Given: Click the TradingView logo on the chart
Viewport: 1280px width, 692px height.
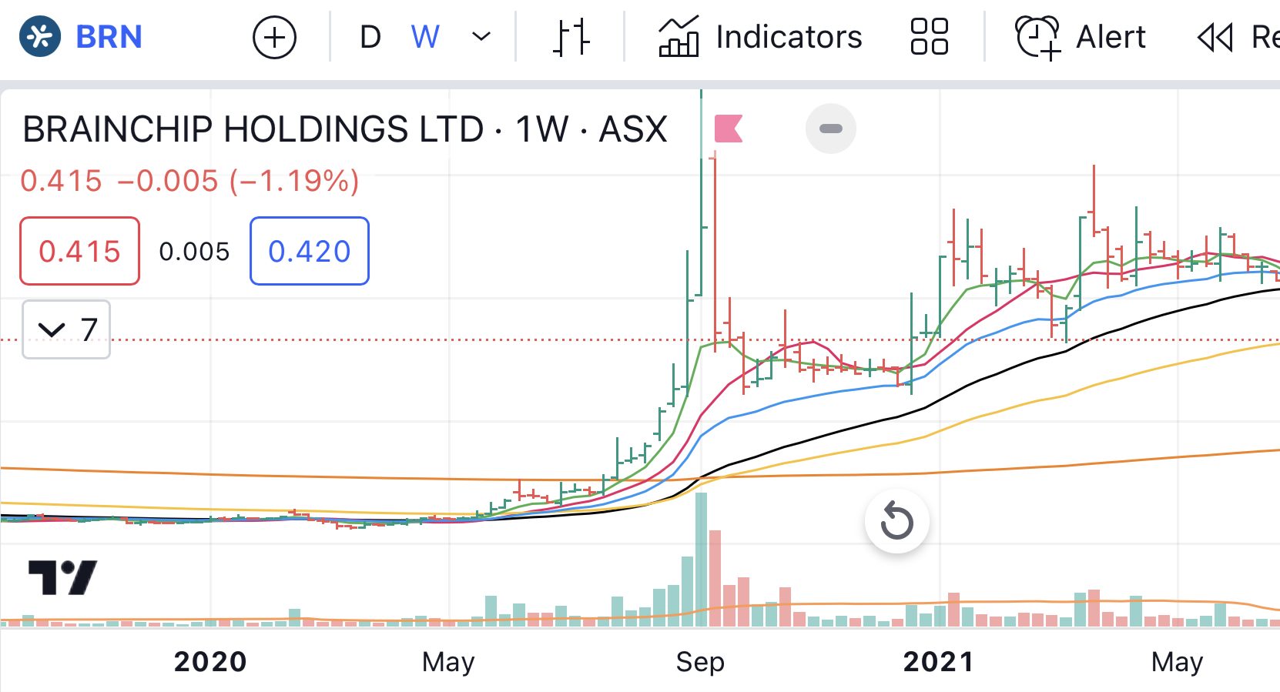Looking at the screenshot, I should coord(62,577).
